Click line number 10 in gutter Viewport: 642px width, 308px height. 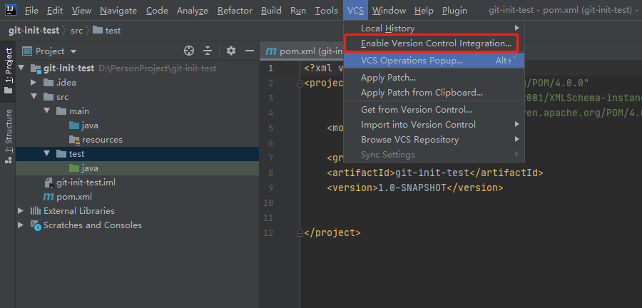point(268,203)
